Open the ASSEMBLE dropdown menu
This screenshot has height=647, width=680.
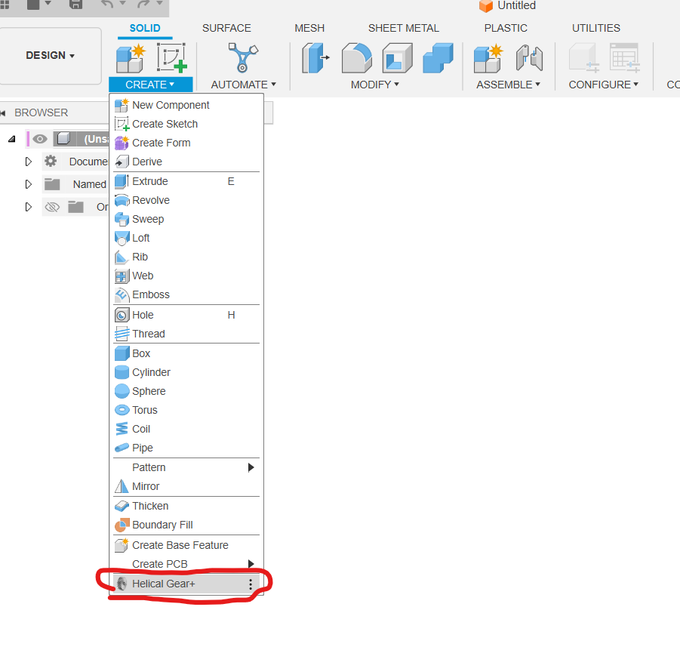pos(508,85)
